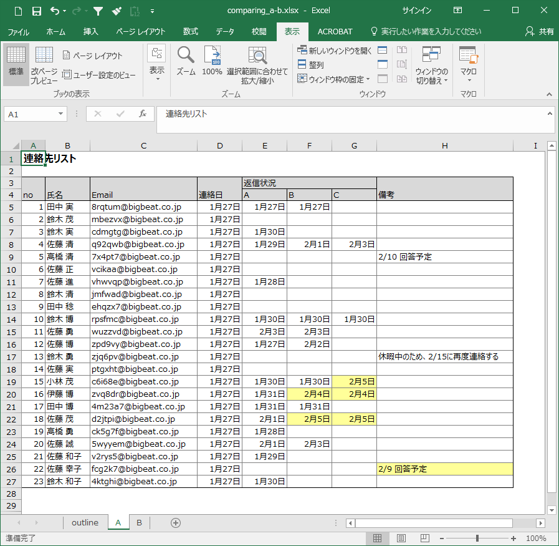The width and height of the screenshot is (559, 546).
Task: Enable Page Layout view from the status bar
Action: coord(401,538)
